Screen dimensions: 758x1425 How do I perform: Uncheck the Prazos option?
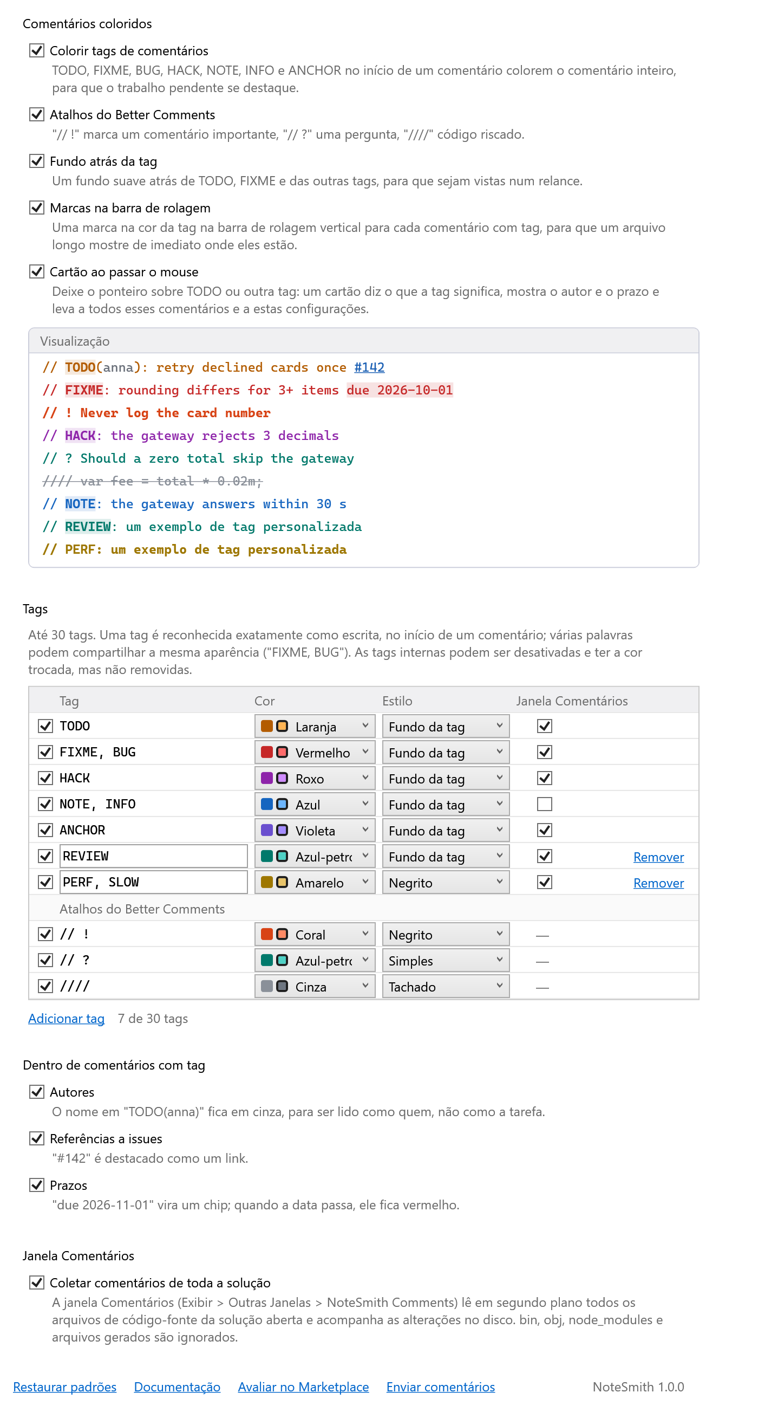(x=36, y=1184)
